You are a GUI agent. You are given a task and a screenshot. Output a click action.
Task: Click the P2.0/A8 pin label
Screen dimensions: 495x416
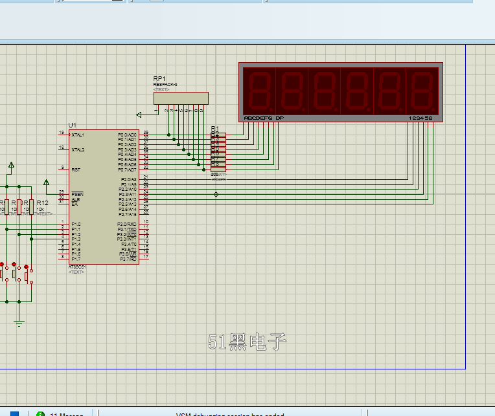coord(128,180)
